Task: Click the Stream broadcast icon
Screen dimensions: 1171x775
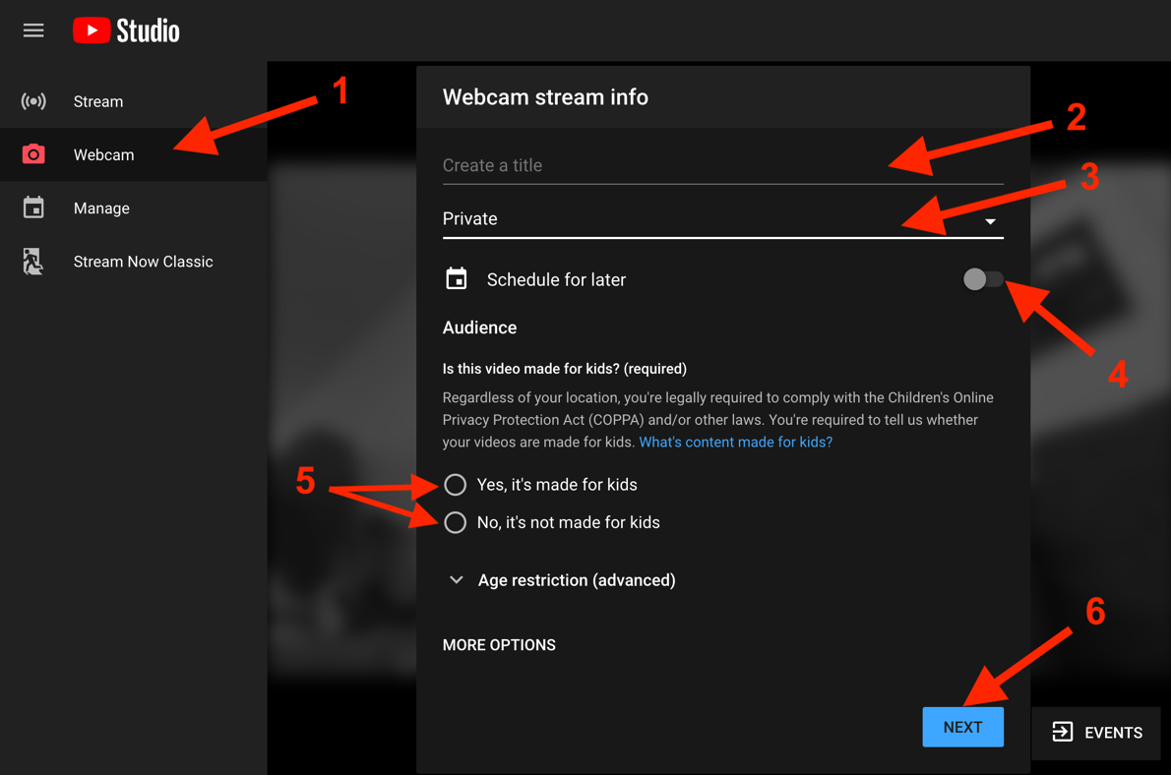Action: (32, 100)
